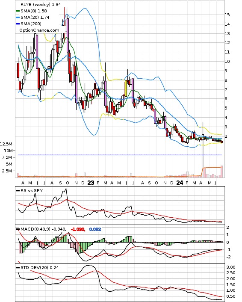Click the blue MACD histogram value 0.092
The width and height of the screenshot is (242, 302).
[x=95, y=229]
